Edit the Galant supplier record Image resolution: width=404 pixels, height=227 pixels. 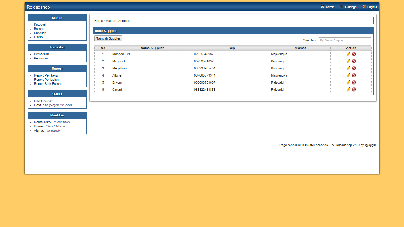[x=348, y=90]
